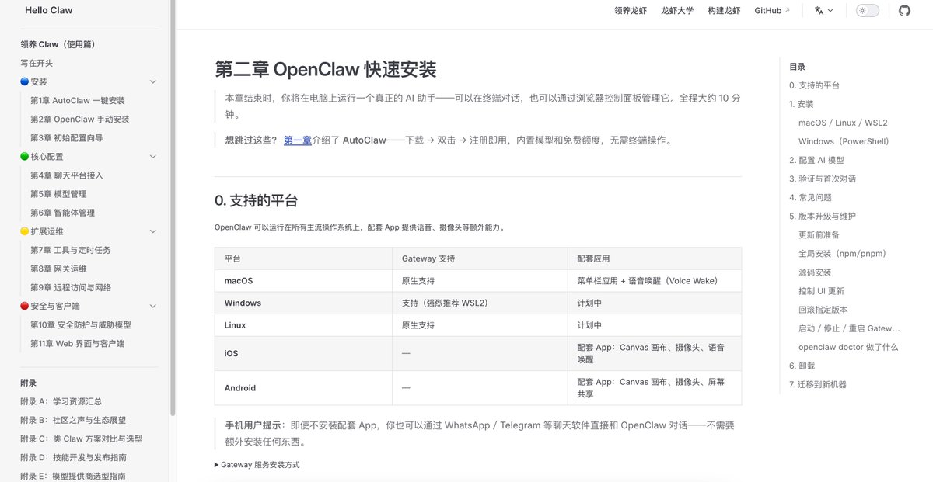
Task: Toggle the dark mode appearance switch
Action: click(868, 11)
